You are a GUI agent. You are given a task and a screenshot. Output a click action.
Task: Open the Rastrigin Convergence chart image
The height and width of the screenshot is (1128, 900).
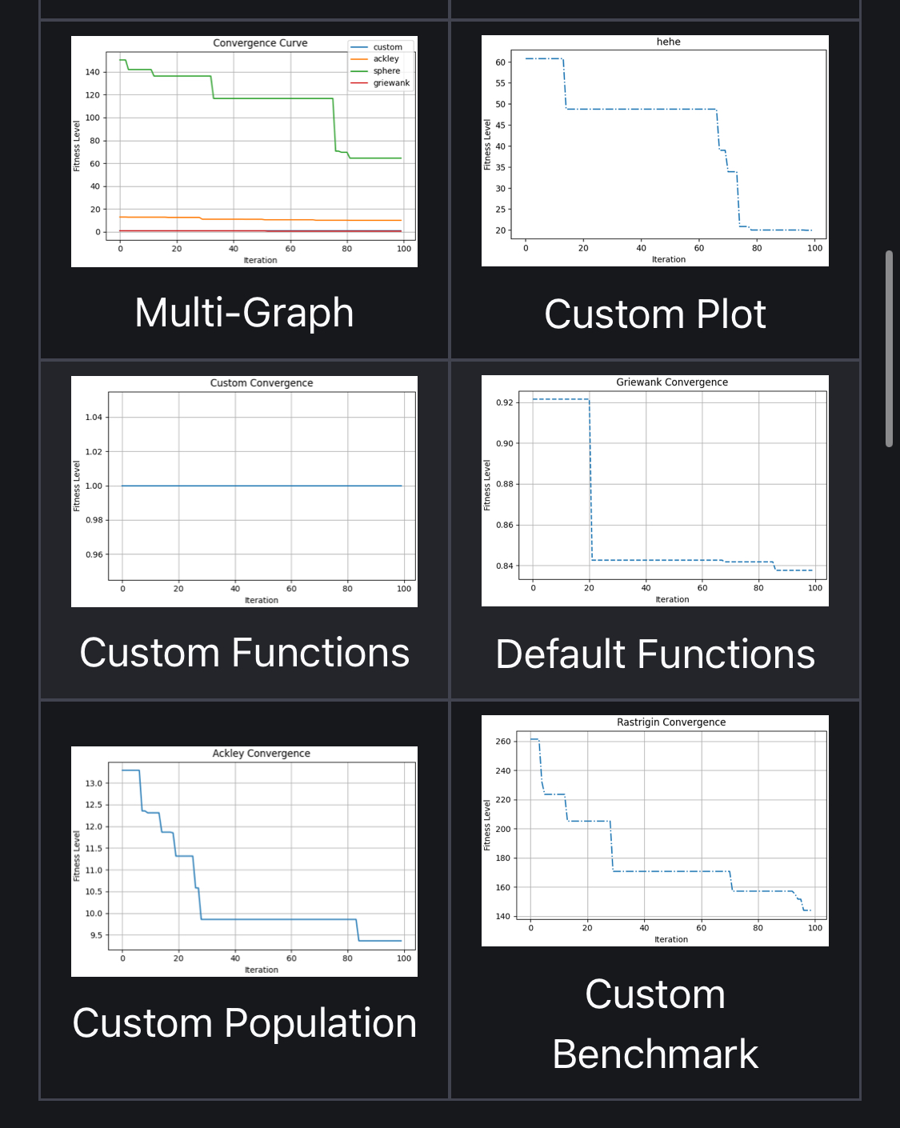[x=654, y=830]
